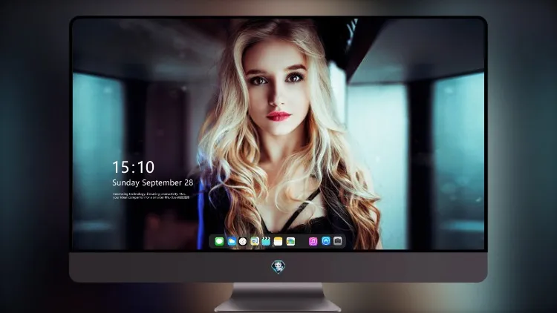The width and height of the screenshot is (557, 313).
Task: Open the Clock app in dock
Action: pyautogui.click(x=243, y=242)
